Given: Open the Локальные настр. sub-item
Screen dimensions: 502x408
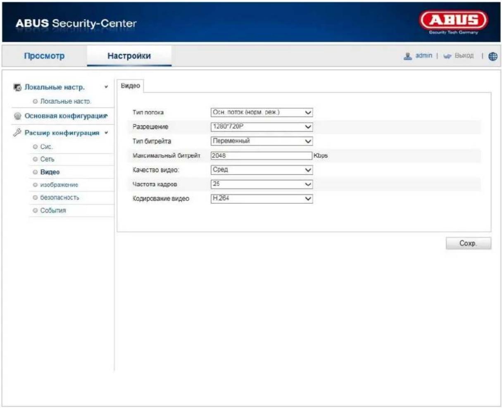Looking at the screenshot, I should pos(66,101).
